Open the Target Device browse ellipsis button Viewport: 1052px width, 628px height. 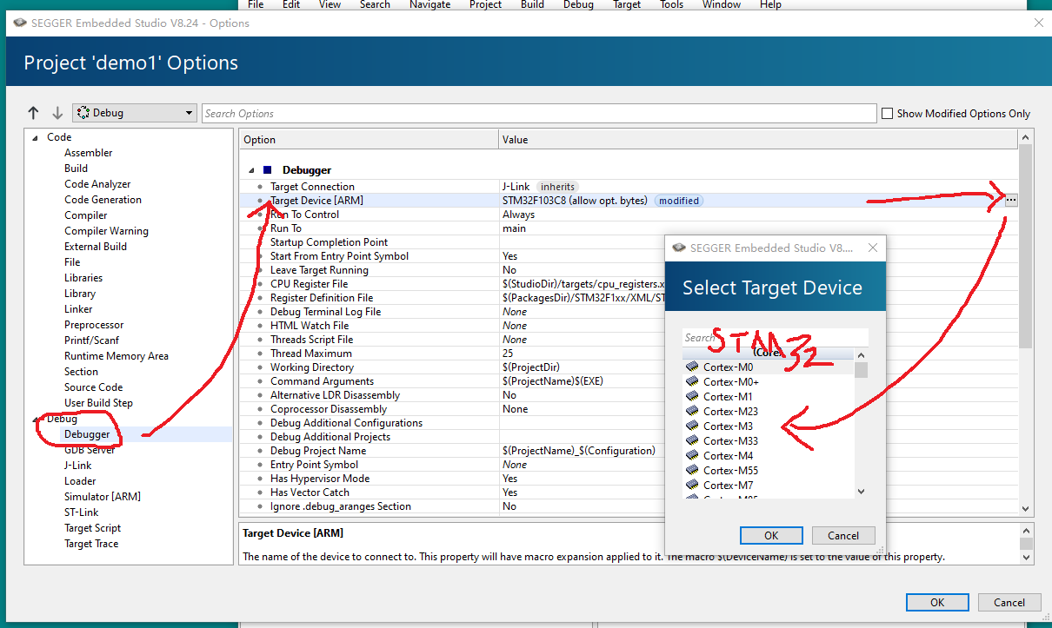[x=1010, y=201]
